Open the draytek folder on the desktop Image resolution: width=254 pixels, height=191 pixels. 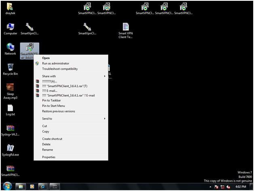(10, 9)
